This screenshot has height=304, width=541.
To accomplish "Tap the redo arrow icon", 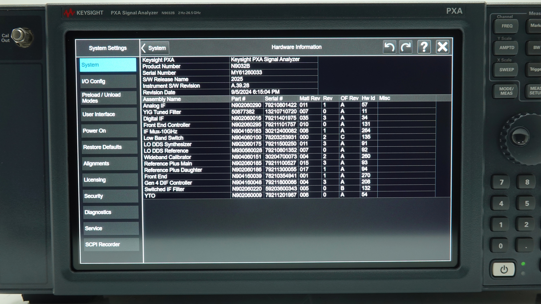I will [406, 47].
